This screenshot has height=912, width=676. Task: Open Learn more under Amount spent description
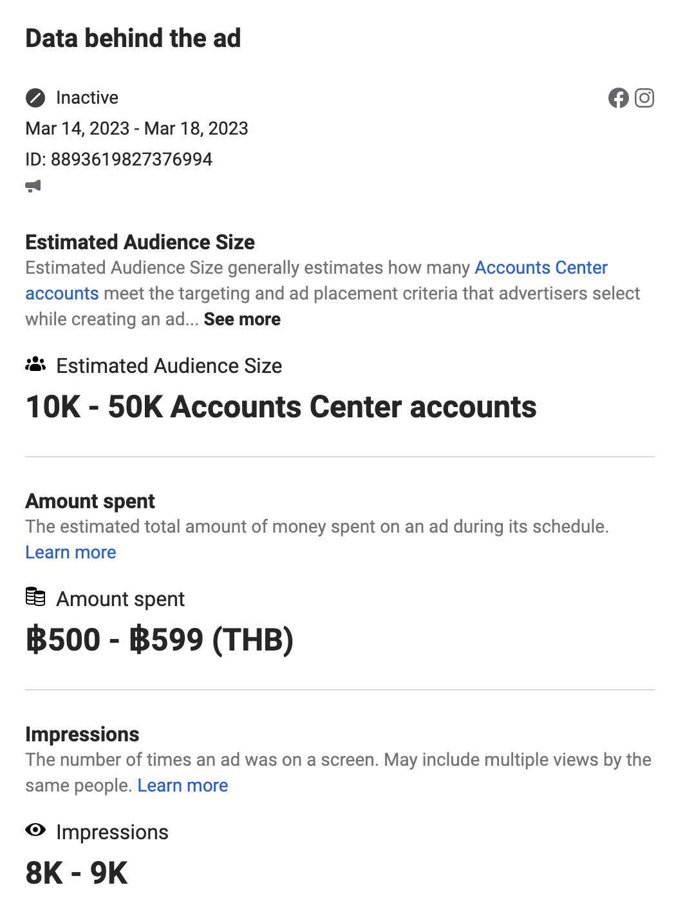click(71, 553)
